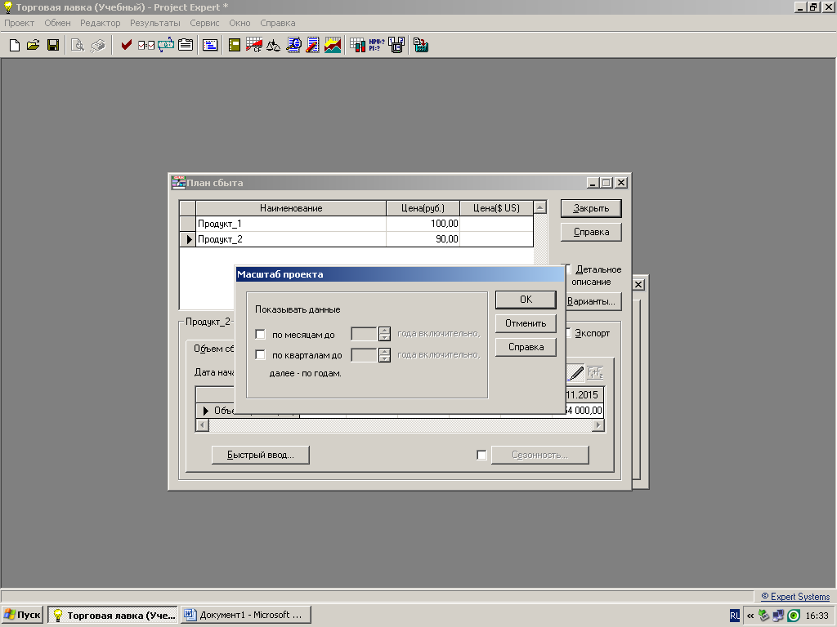Click the Отменить button
Image resolution: width=837 pixels, height=627 pixels.
point(526,323)
